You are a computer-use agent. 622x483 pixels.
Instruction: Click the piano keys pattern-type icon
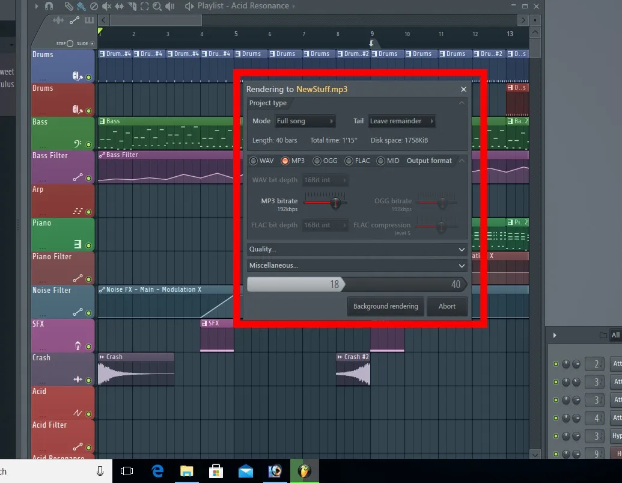tap(90, 20)
